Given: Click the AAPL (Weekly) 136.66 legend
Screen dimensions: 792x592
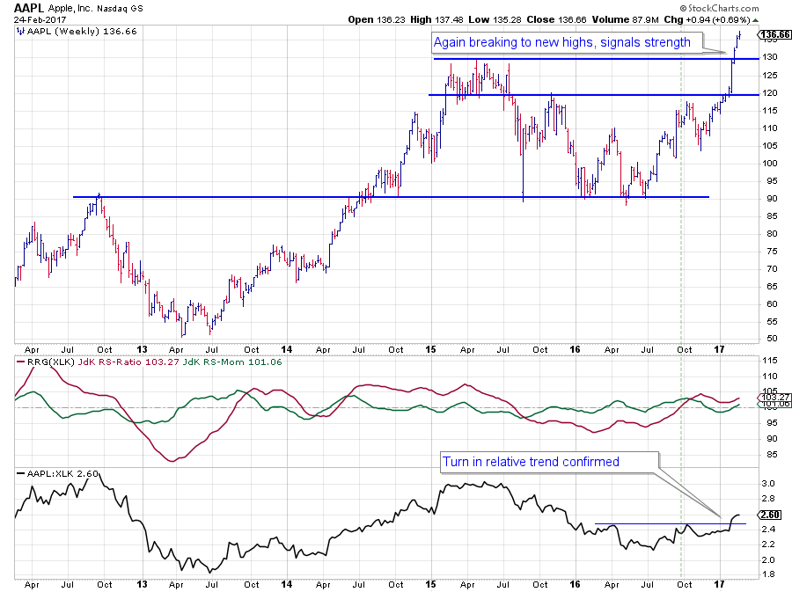Looking at the screenshot, I should pos(82,32).
